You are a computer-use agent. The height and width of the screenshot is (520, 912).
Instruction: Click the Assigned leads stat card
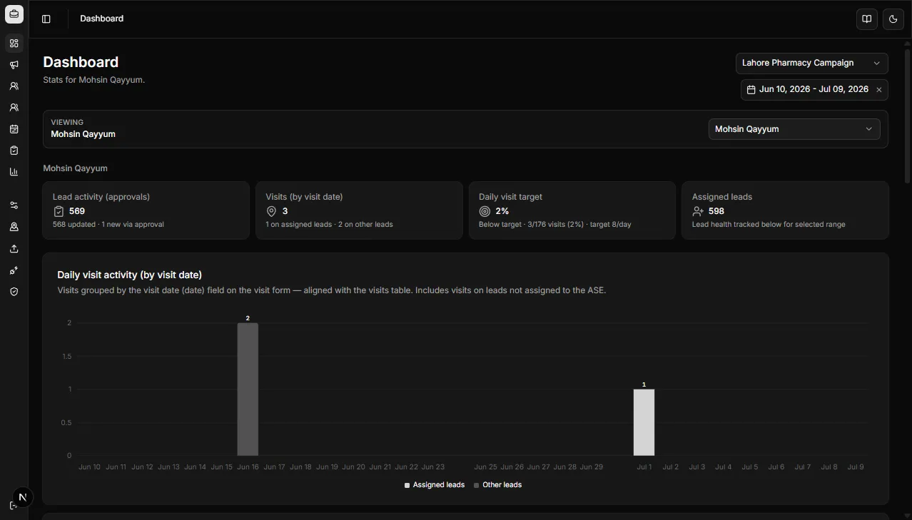pos(785,210)
